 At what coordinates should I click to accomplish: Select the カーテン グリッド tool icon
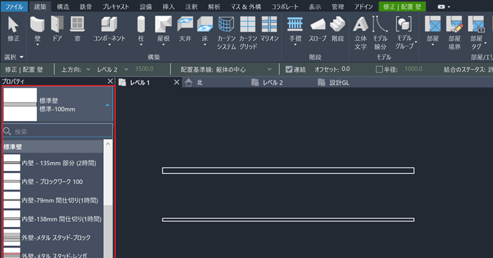[x=248, y=25]
